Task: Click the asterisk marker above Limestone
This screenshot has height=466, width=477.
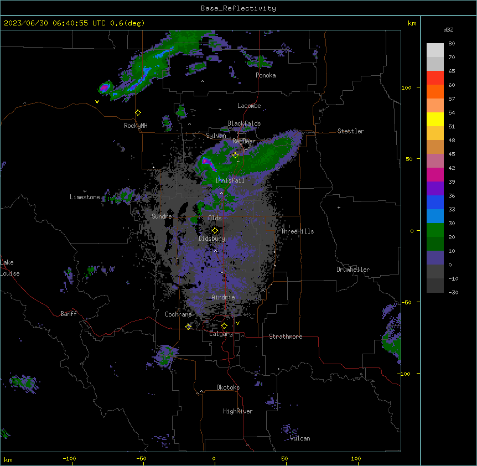Action: (x=85, y=191)
